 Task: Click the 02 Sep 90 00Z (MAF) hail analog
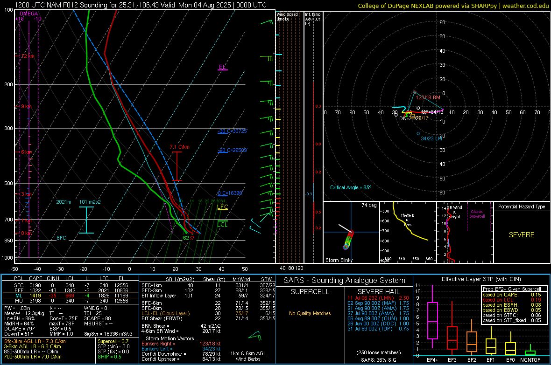tap(378, 303)
